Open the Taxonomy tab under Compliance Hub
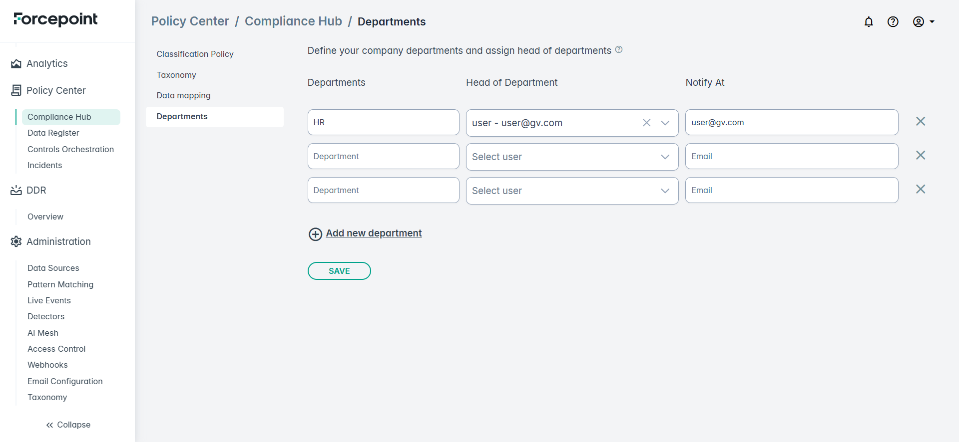959x442 pixels. 176,75
